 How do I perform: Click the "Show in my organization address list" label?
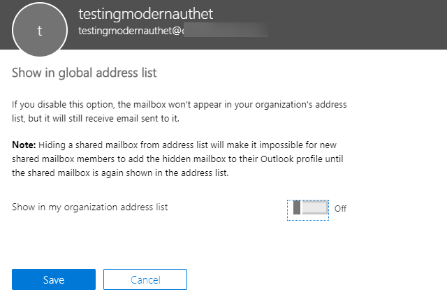tap(90, 207)
